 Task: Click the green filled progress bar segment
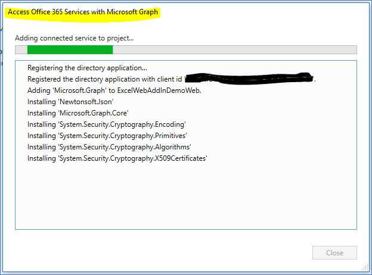pos(69,49)
